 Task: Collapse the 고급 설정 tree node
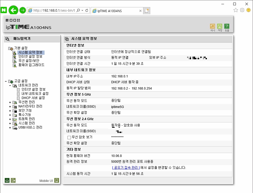pyautogui.click(x=6, y=81)
